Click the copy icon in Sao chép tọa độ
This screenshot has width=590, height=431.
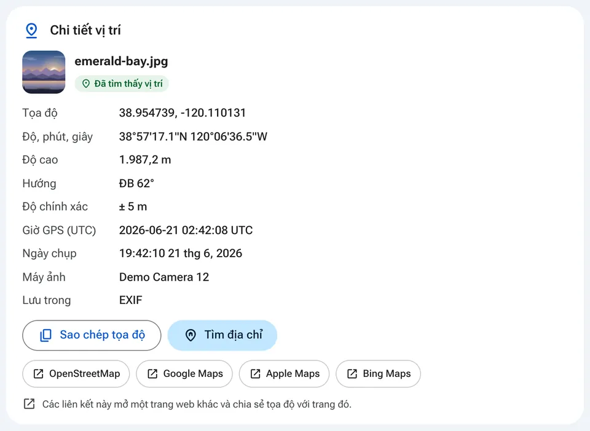point(46,335)
